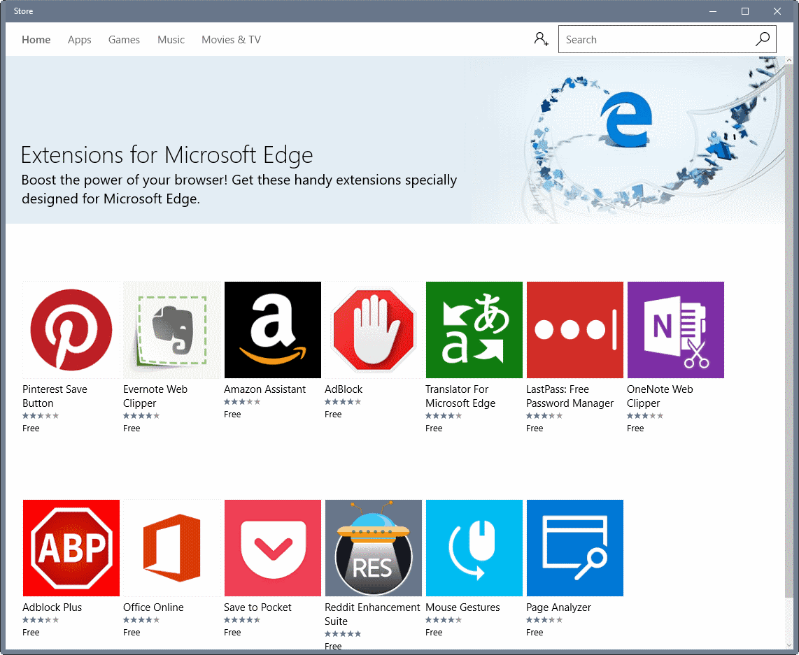This screenshot has width=799, height=655.
Task: Click the star rating under AdBlock
Action: (x=343, y=401)
